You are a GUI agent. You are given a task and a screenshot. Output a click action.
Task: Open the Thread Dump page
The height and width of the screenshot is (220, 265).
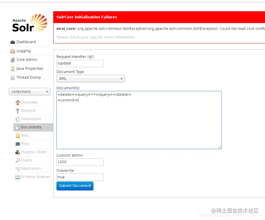click(29, 77)
